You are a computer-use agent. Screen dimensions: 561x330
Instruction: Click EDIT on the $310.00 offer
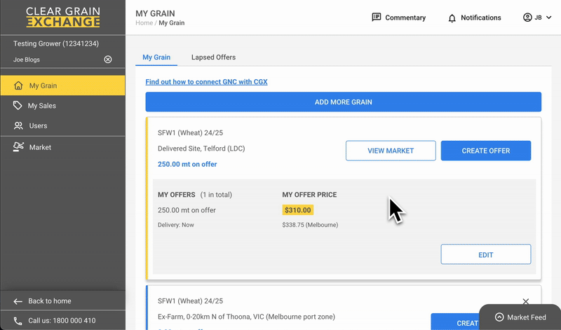(x=486, y=254)
